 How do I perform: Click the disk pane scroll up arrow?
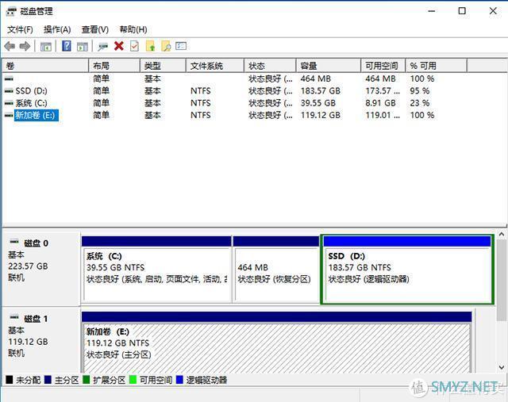pos(502,234)
